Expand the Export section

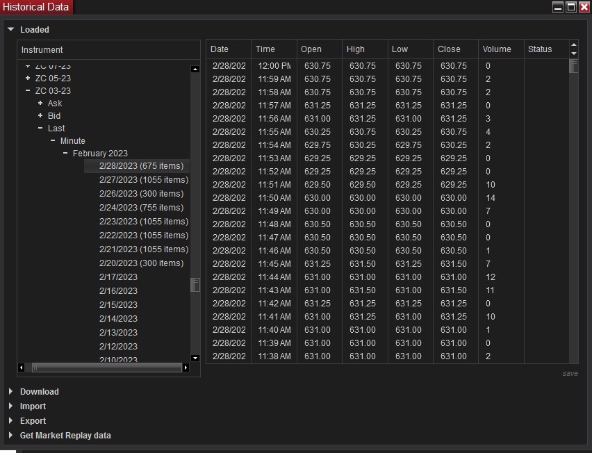point(10,420)
